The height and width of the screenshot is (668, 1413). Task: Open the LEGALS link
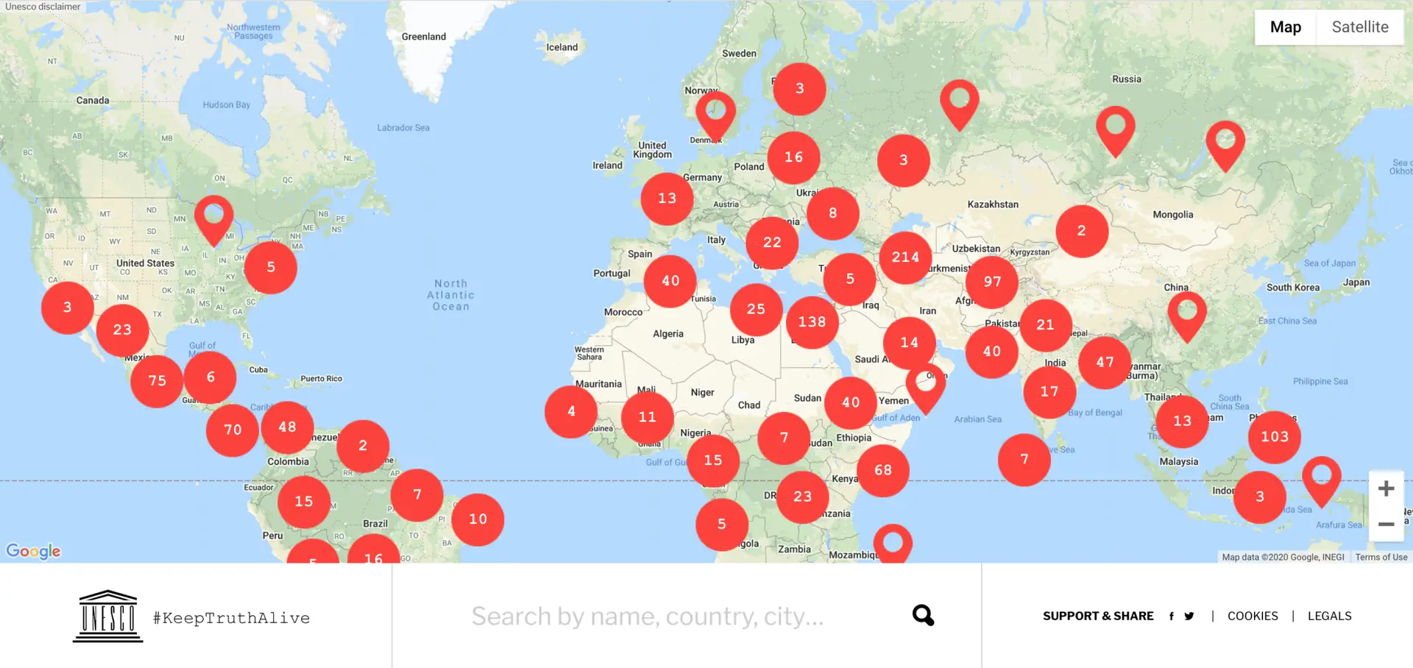coord(1329,617)
